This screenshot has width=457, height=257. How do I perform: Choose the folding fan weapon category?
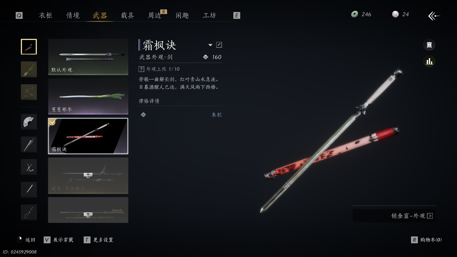coord(29,122)
